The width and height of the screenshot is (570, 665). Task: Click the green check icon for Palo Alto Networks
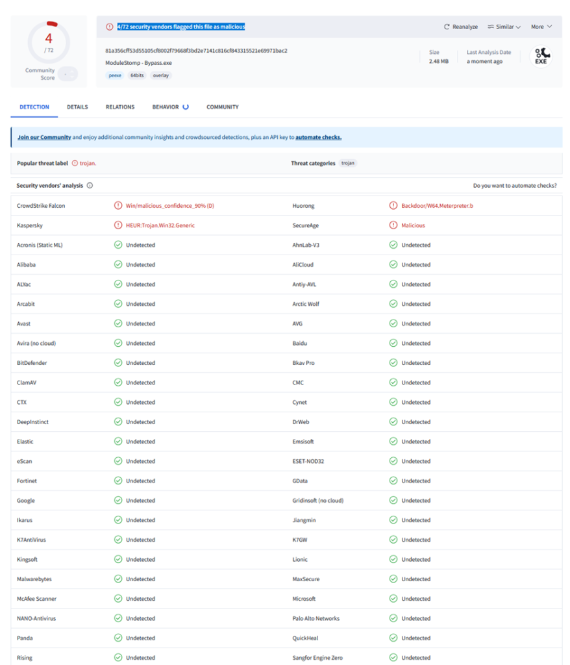click(x=393, y=618)
